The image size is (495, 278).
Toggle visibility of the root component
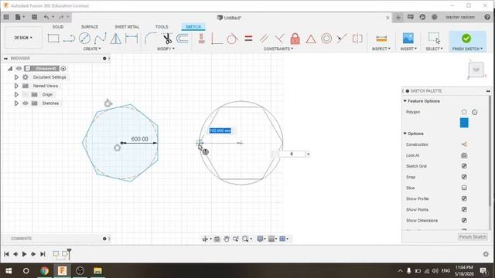(x=19, y=69)
